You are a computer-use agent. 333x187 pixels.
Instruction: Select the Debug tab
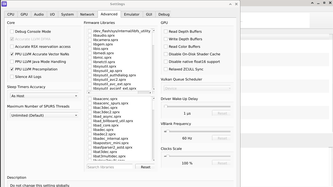tap(163, 14)
